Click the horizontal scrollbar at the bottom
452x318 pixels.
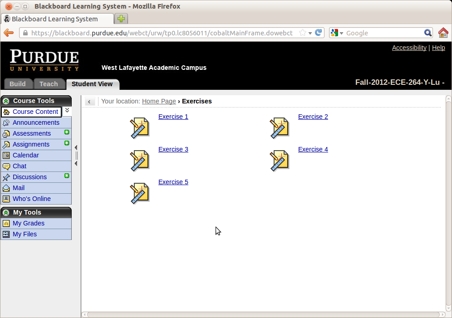263,314
